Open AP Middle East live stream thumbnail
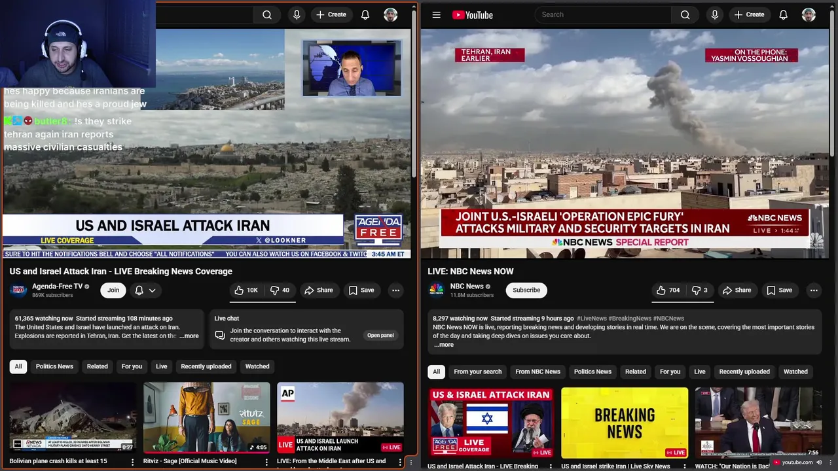Screen dimensions: 838x471 pos(340,417)
